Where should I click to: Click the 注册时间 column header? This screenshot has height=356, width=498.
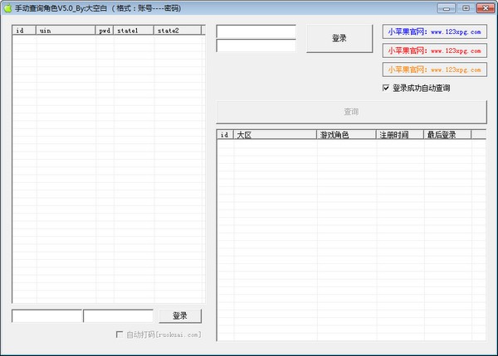400,135
